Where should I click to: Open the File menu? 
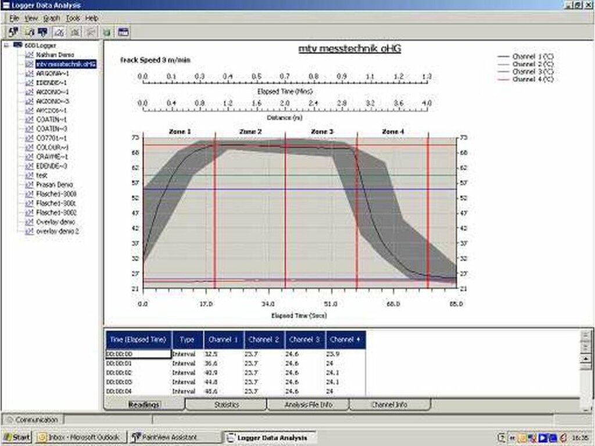(14, 18)
